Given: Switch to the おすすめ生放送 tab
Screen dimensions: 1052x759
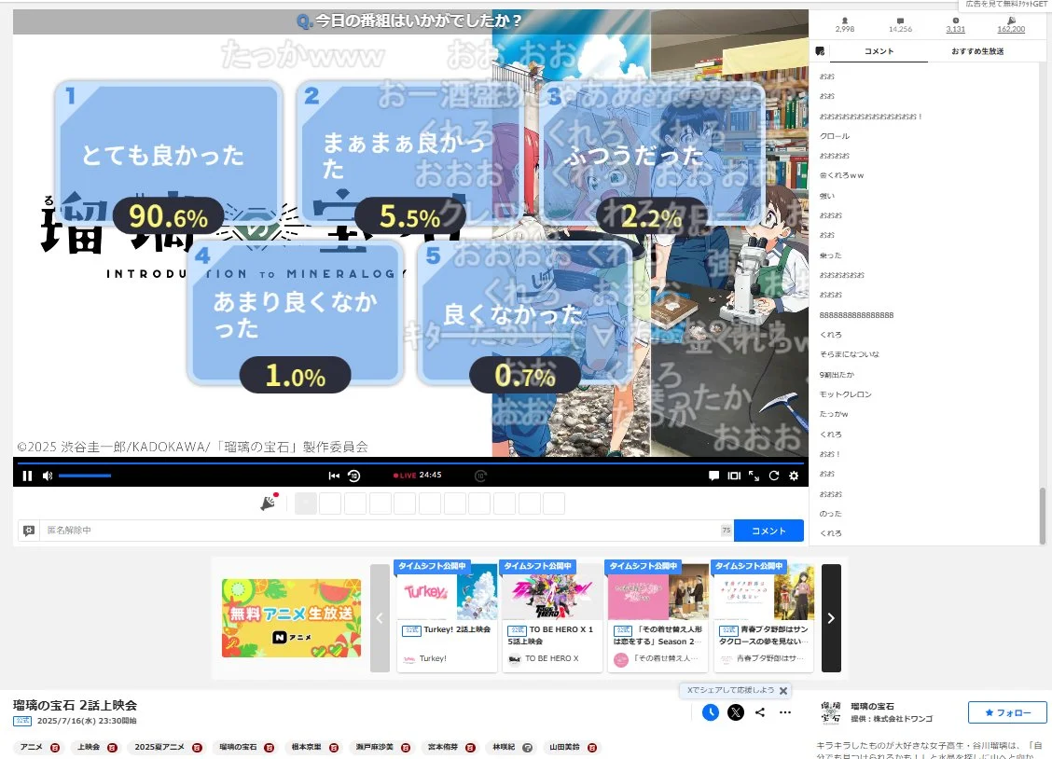Looking at the screenshot, I should 976,51.
